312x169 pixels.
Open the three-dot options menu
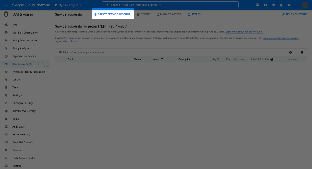point(297,5)
